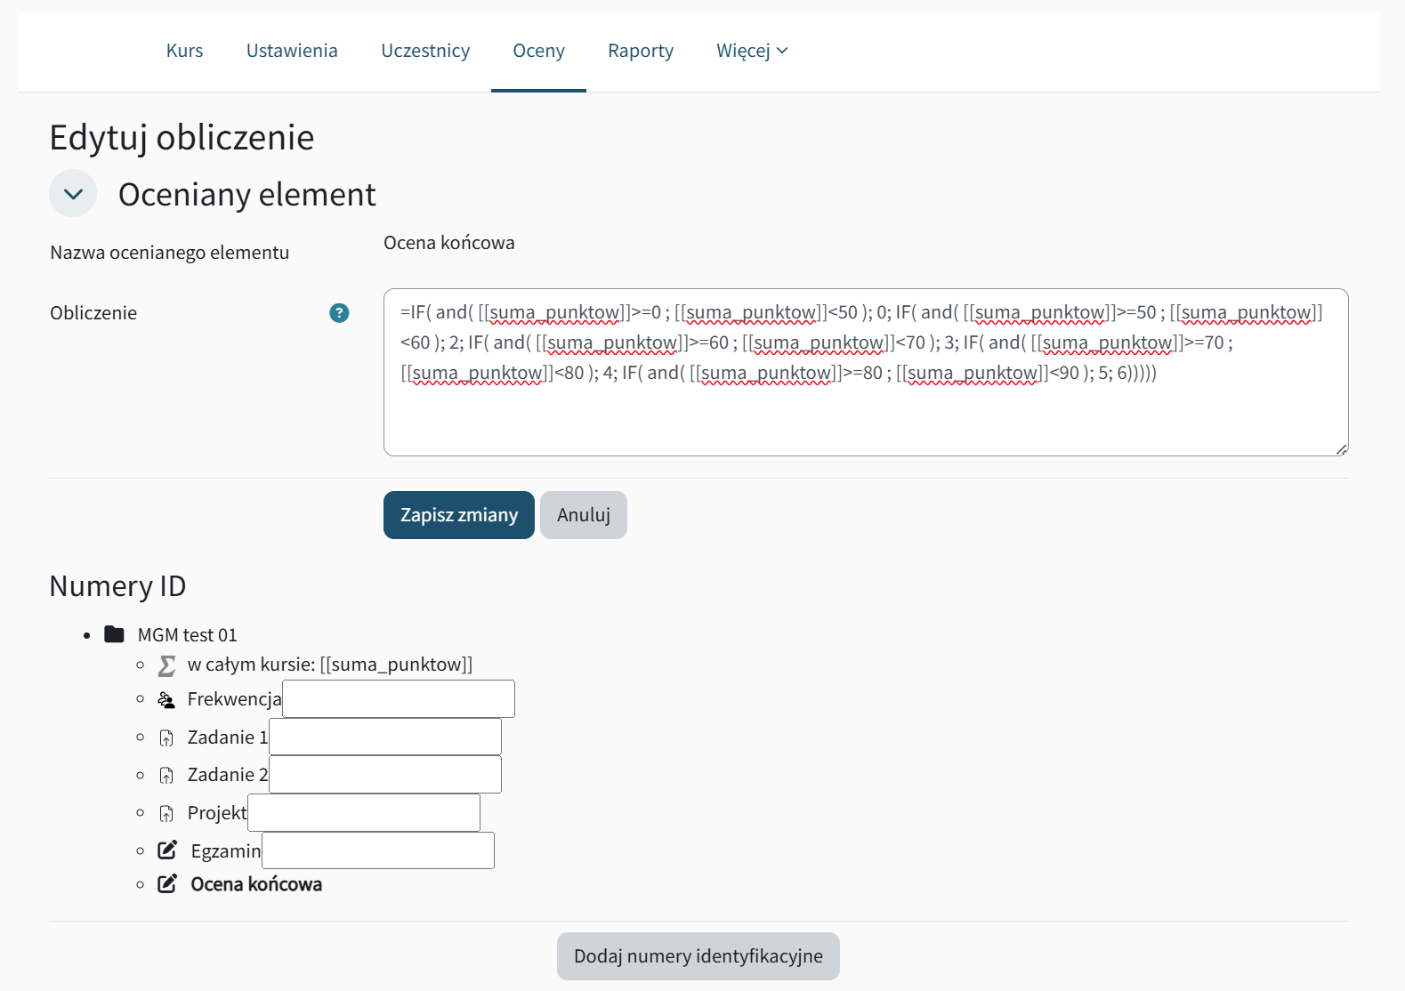The height and width of the screenshot is (991, 1405).
Task: Click Dodaj numery identyfikacyjne button
Action: click(698, 956)
